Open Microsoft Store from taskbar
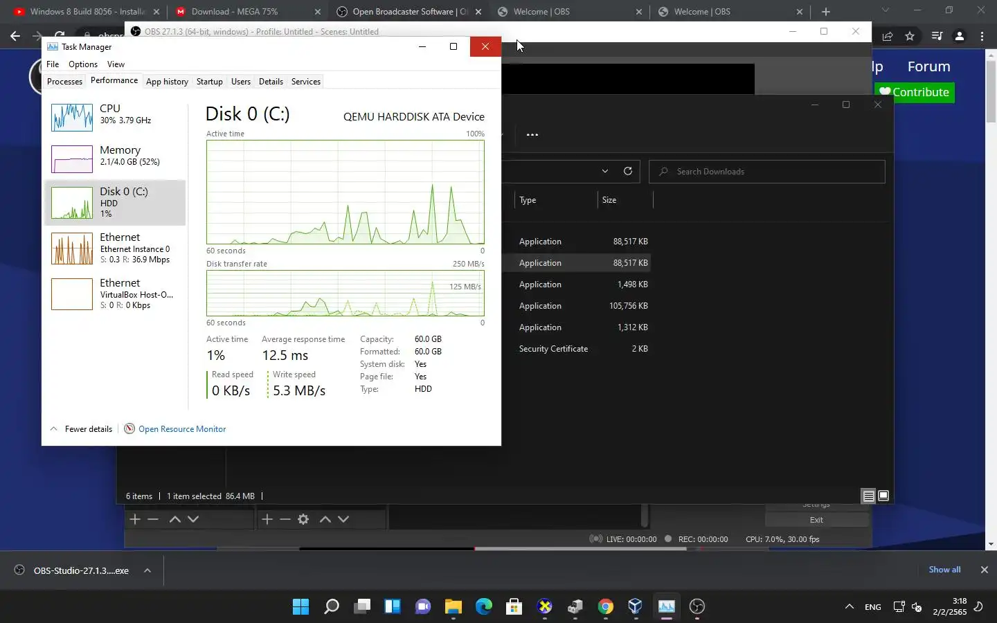Image resolution: width=997 pixels, height=623 pixels. 514,606
